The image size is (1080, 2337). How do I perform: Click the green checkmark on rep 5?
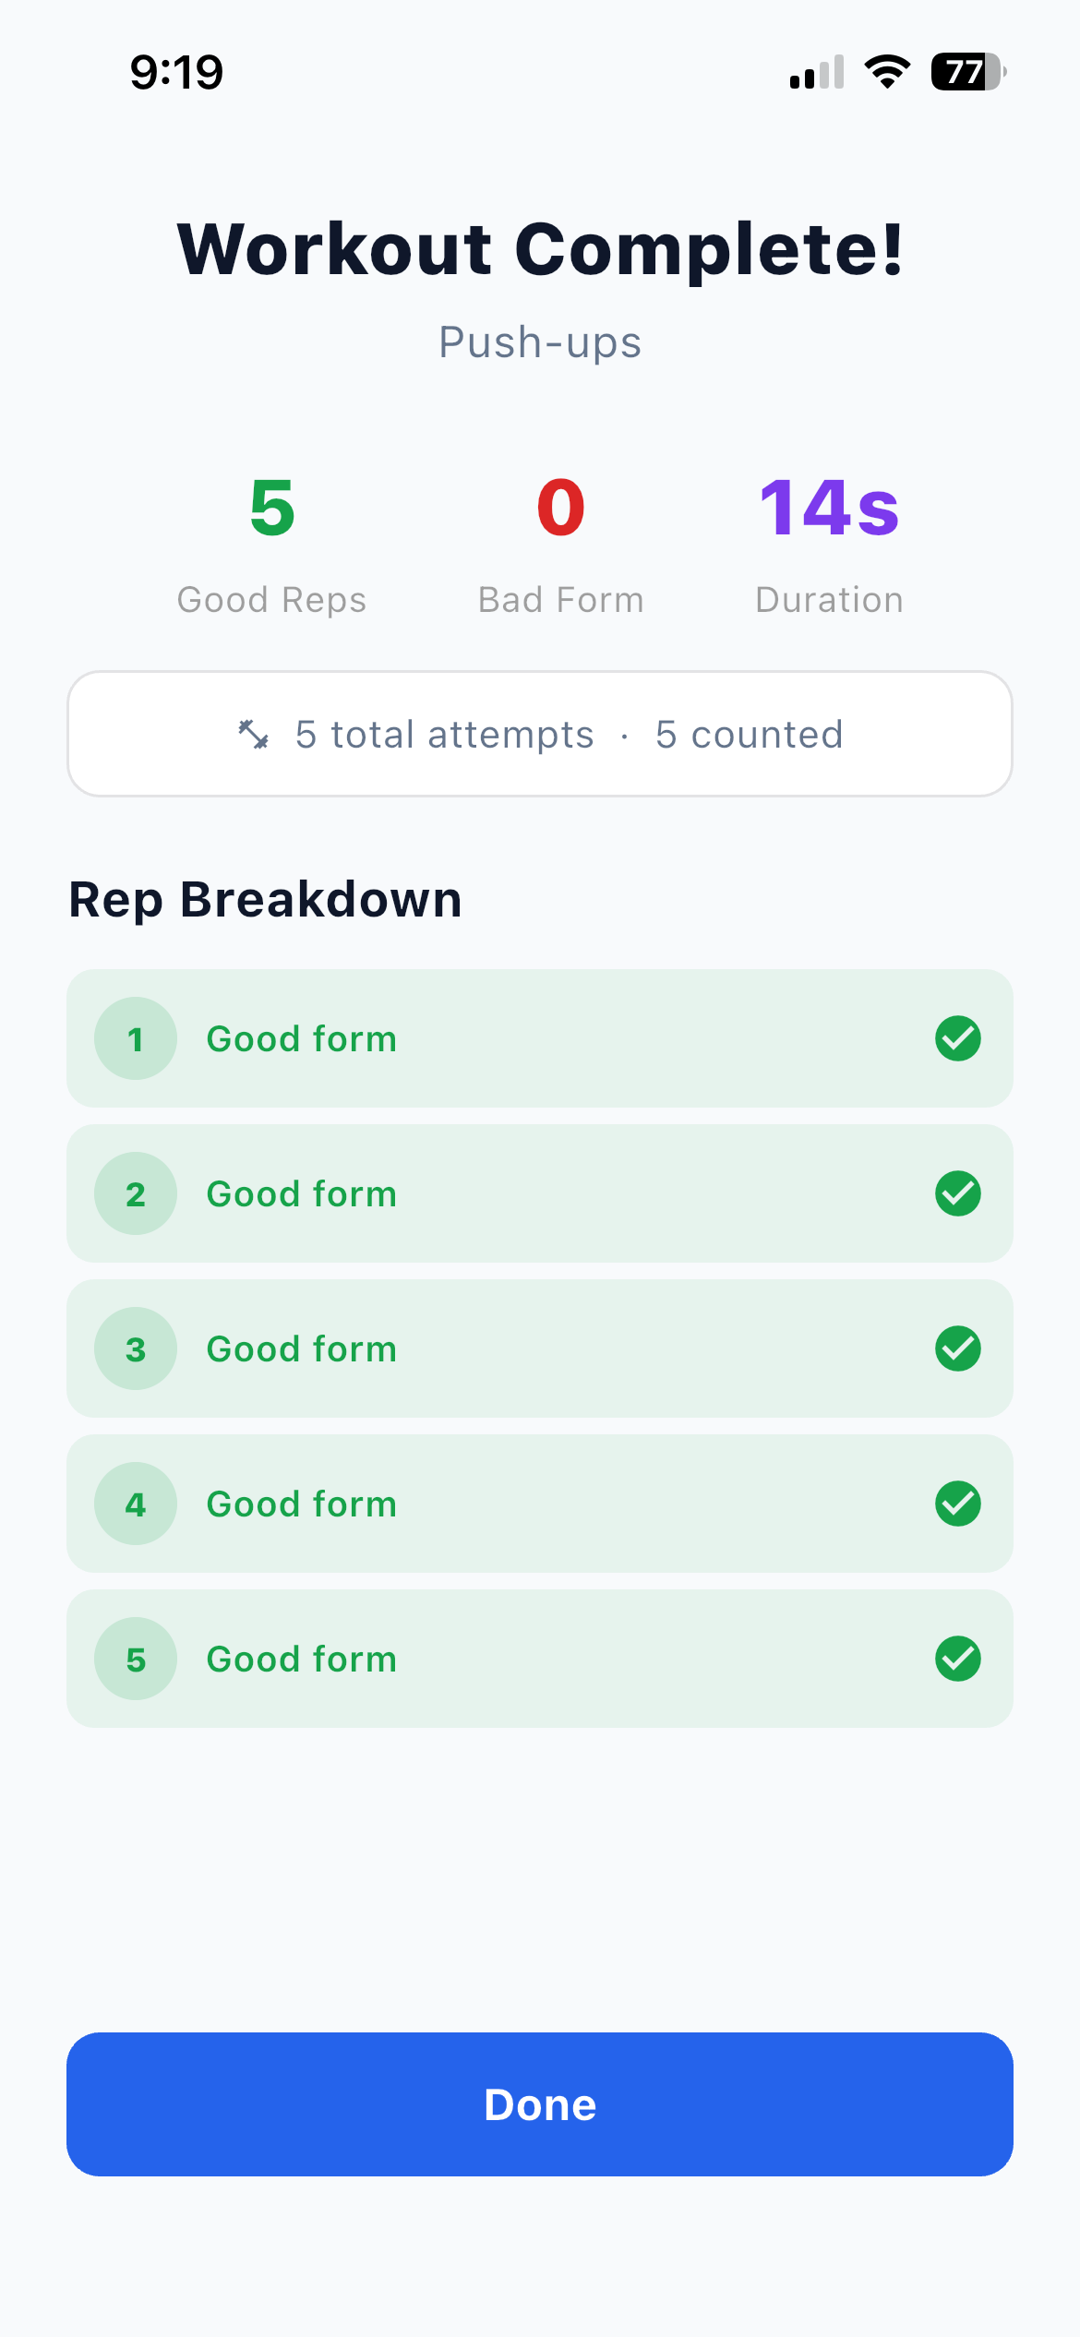(958, 1659)
